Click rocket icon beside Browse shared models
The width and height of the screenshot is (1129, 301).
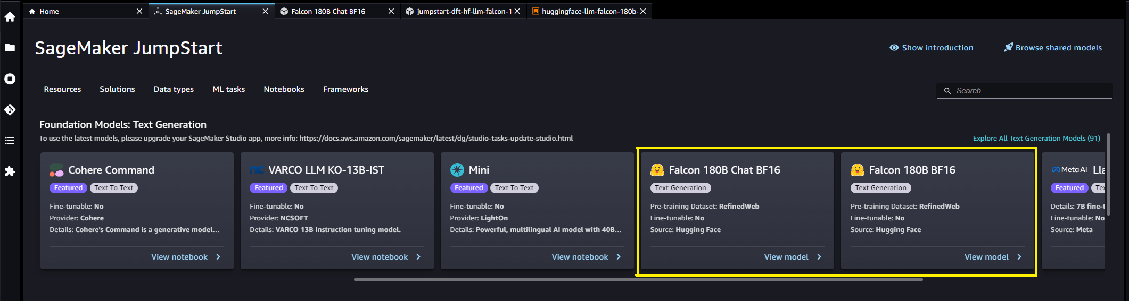(x=1008, y=47)
